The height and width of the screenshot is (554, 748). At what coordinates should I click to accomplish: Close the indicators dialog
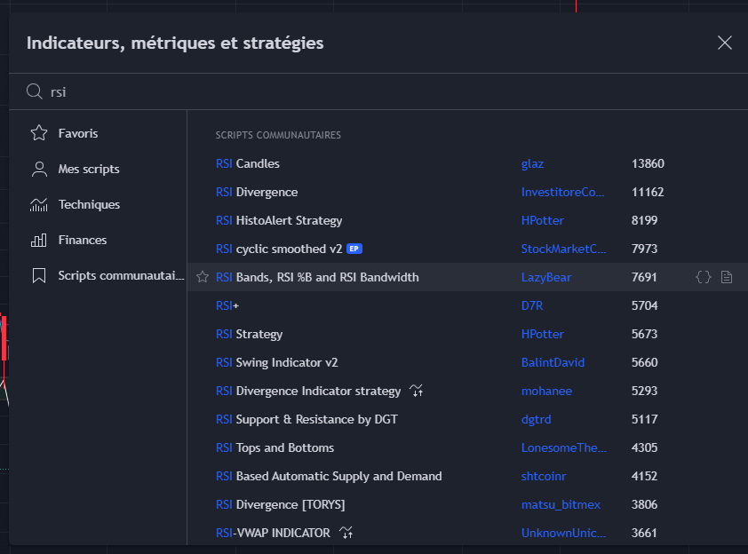(x=724, y=42)
